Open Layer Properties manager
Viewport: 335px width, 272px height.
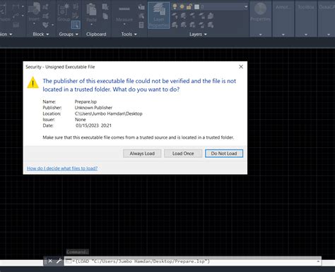[x=159, y=15]
